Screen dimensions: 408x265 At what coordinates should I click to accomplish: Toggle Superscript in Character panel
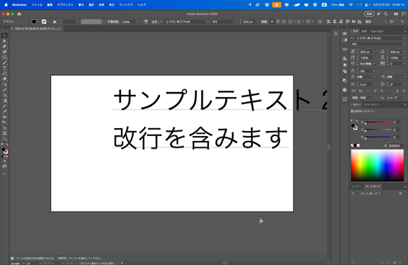[375, 91]
